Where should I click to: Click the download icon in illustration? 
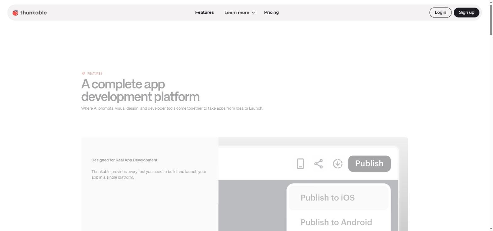[x=338, y=164]
